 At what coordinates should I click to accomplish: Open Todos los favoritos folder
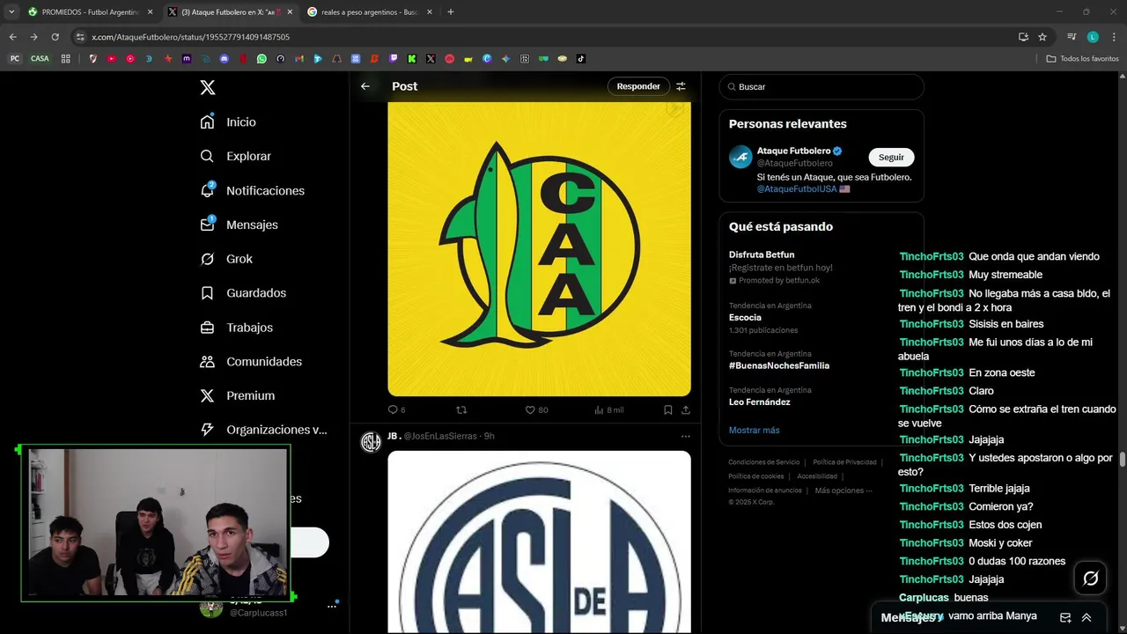point(1082,59)
